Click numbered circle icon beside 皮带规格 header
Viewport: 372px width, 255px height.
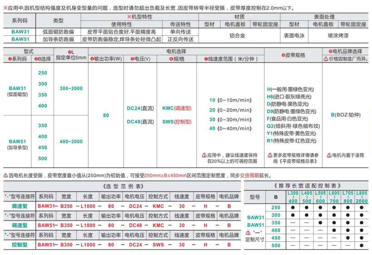pyautogui.click(x=283, y=55)
